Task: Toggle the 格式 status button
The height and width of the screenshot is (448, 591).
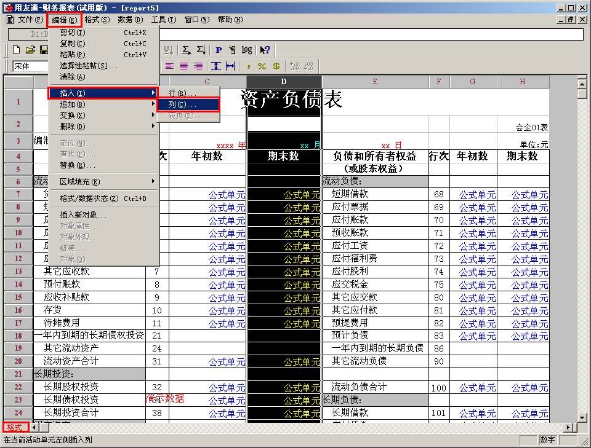Action: (16, 427)
